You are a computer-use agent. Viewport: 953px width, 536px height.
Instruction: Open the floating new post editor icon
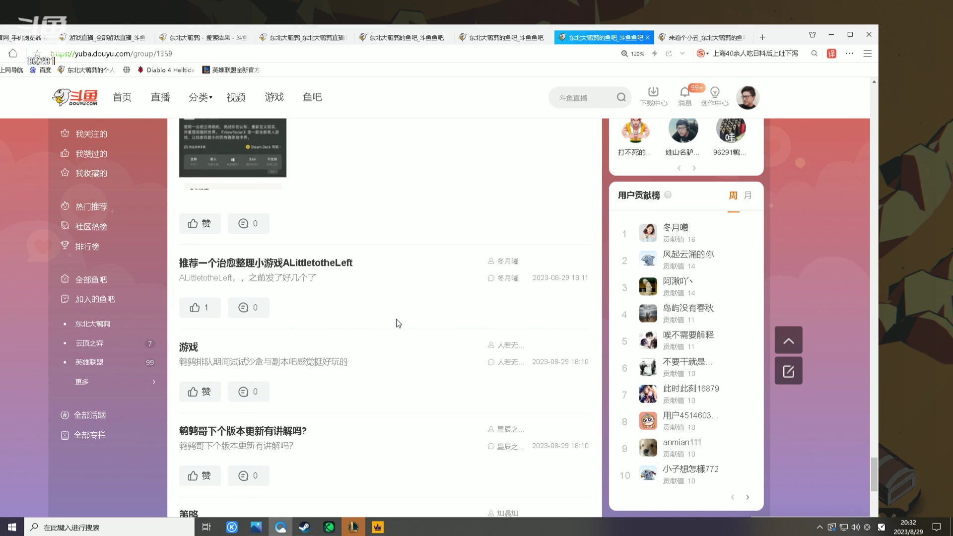[788, 370]
